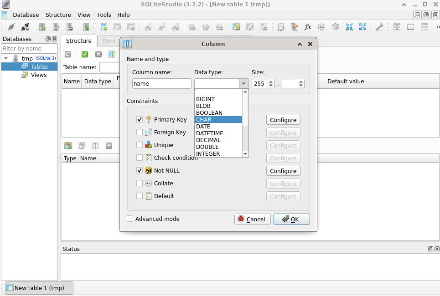
Task: Add a new database using the toolbar
Action: (42, 26)
